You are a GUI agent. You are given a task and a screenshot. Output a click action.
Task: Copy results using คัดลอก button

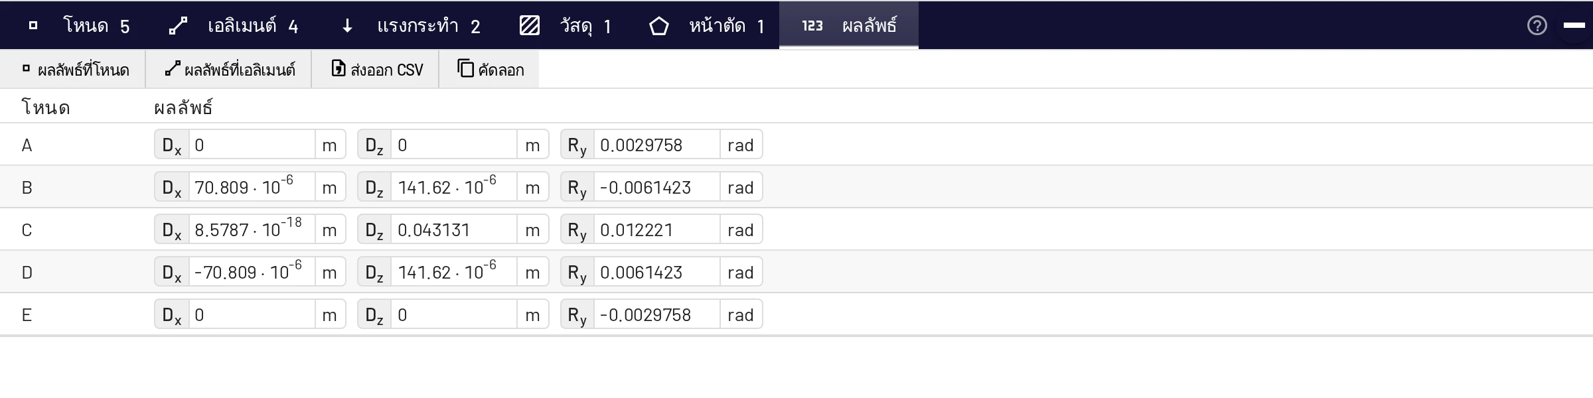[490, 69]
